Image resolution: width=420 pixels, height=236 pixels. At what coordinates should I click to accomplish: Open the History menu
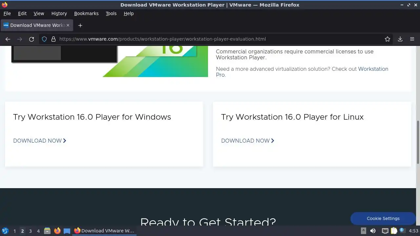click(59, 13)
